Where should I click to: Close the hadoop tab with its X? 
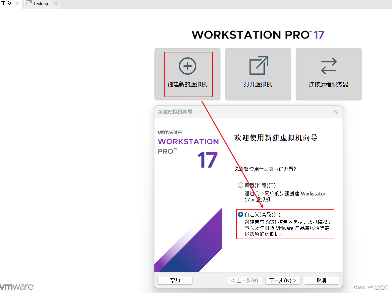coord(56,3)
